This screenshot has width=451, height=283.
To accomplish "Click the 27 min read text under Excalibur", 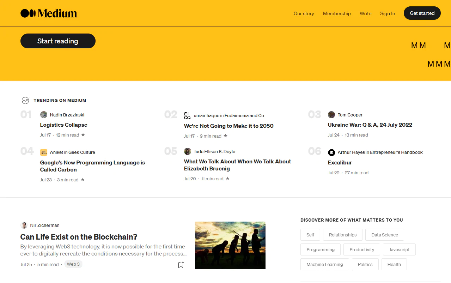I will click(x=356, y=173).
